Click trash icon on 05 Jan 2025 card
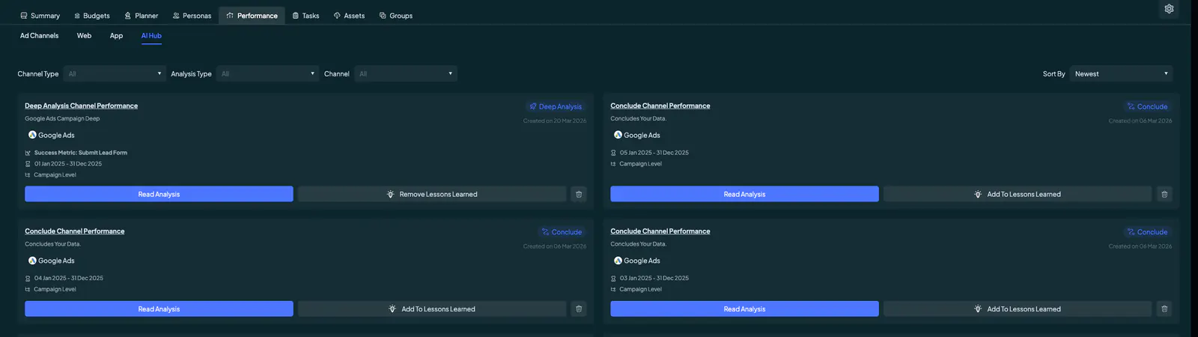Image resolution: width=1198 pixels, height=337 pixels. click(1164, 194)
